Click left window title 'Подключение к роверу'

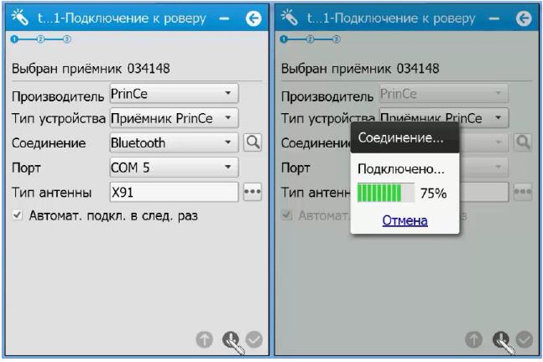(x=135, y=18)
